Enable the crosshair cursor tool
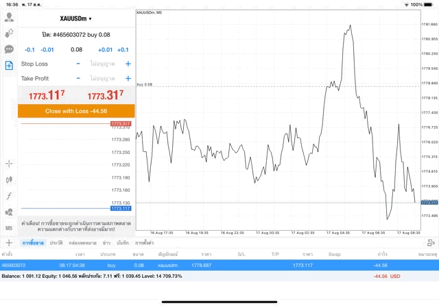 9,164
